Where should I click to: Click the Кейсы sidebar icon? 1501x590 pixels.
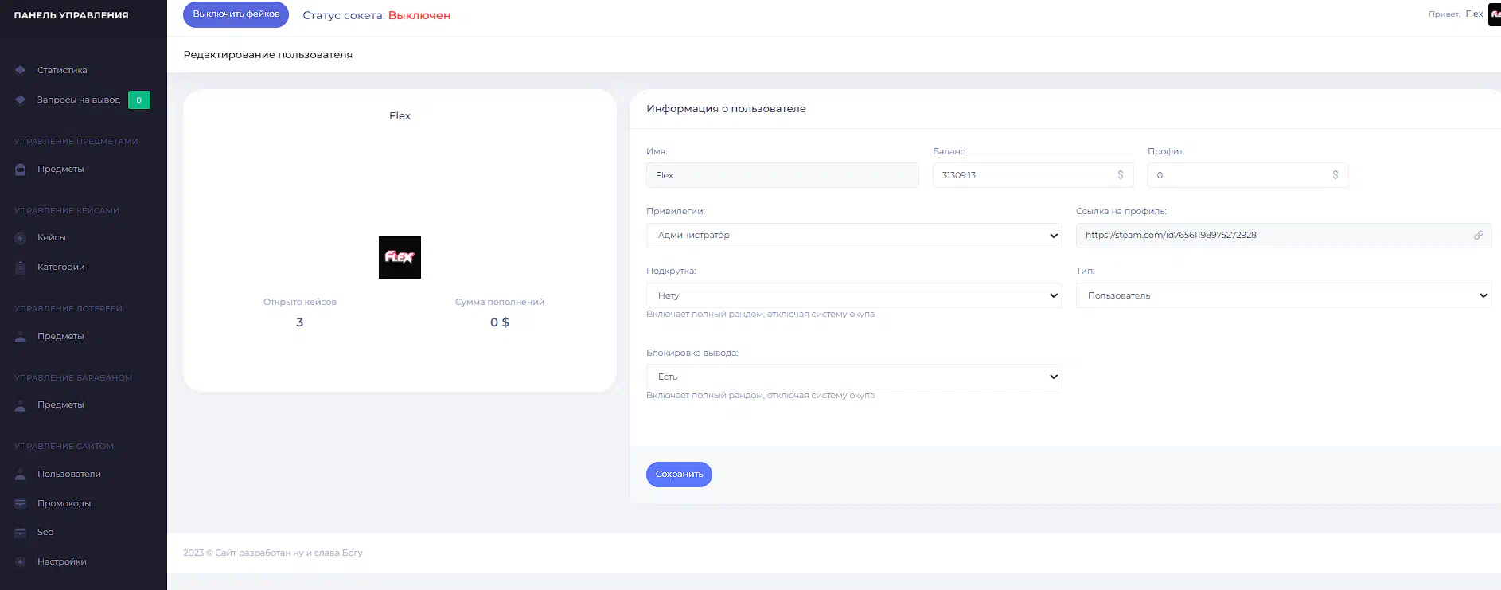pos(21,238)
